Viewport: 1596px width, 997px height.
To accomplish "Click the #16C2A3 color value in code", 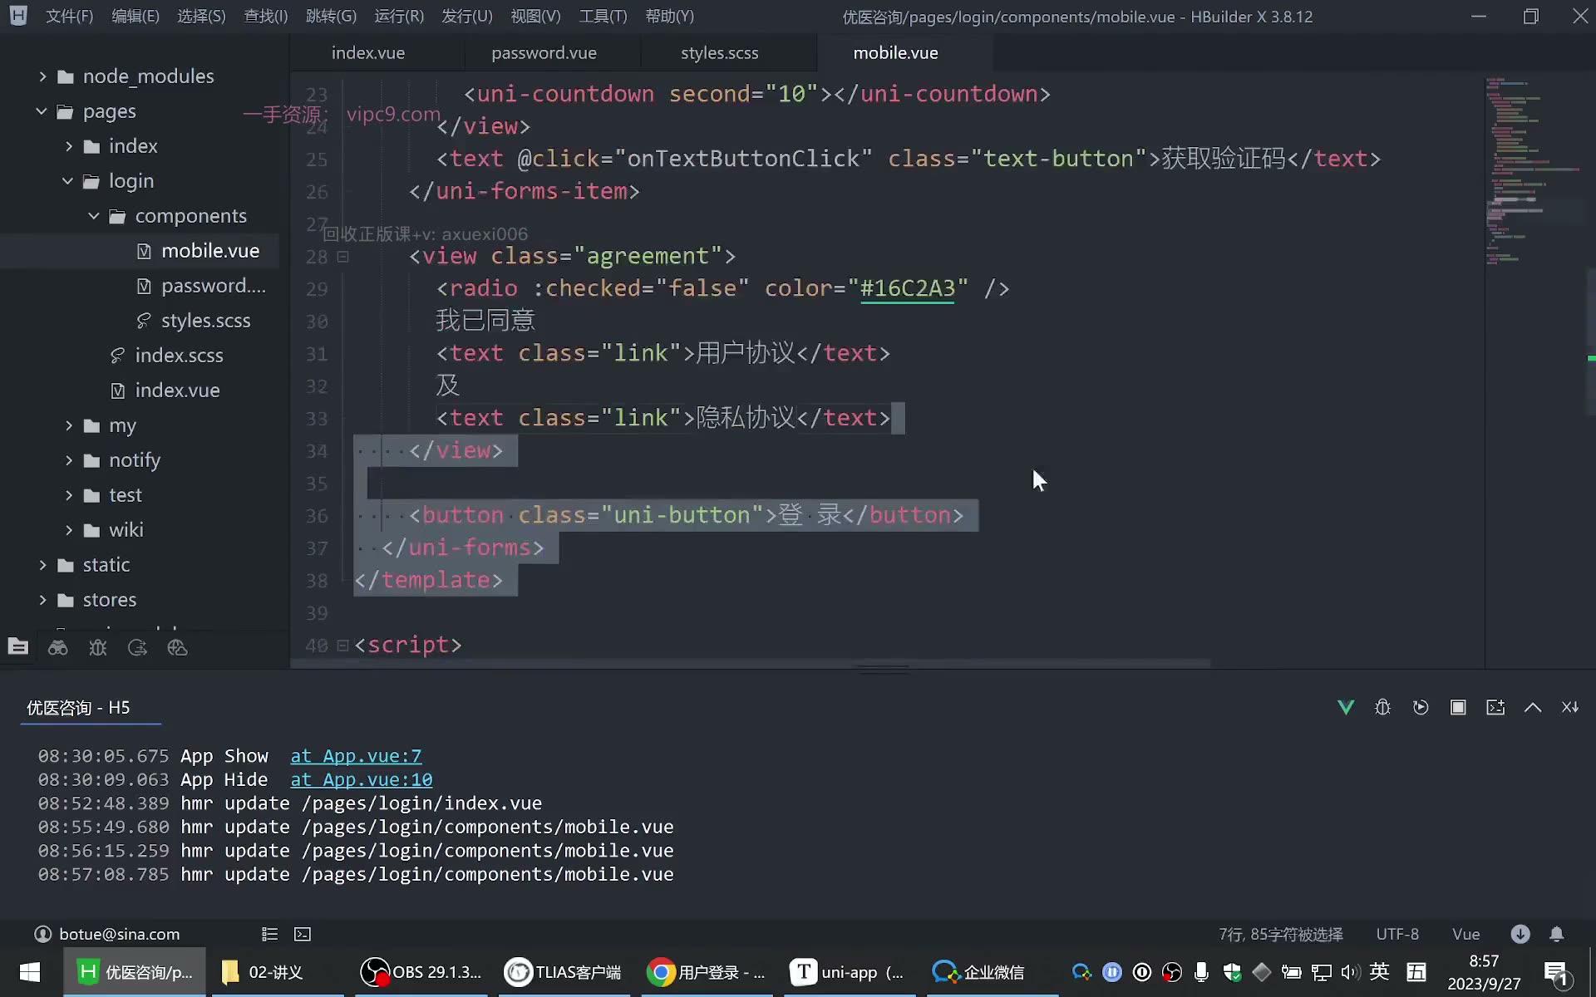I will (x=907, y=288).
